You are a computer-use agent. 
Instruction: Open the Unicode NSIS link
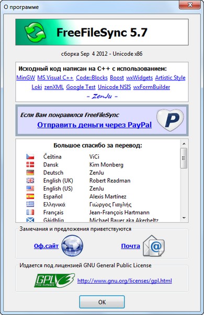115,87
